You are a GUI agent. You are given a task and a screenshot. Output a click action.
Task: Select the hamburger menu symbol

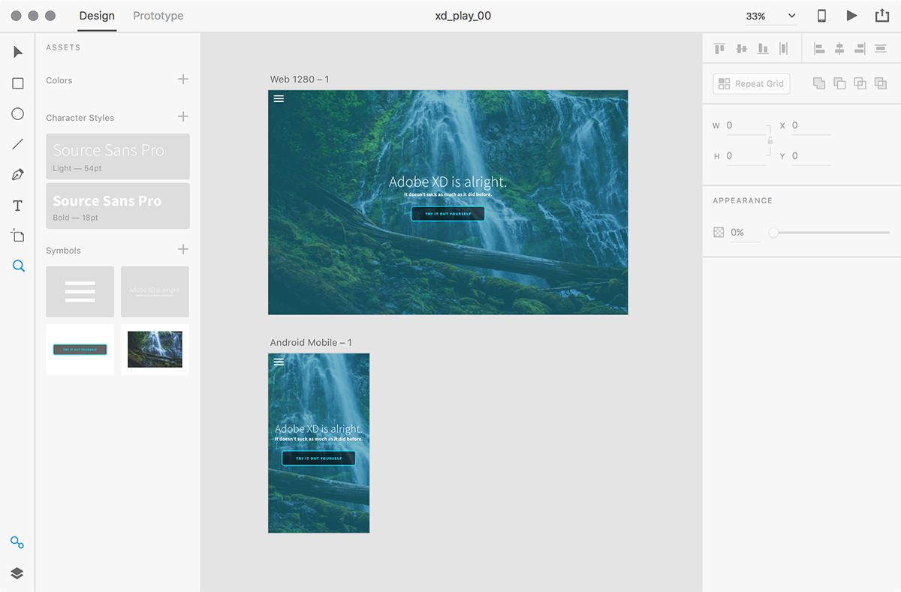(x=80, y=292)
